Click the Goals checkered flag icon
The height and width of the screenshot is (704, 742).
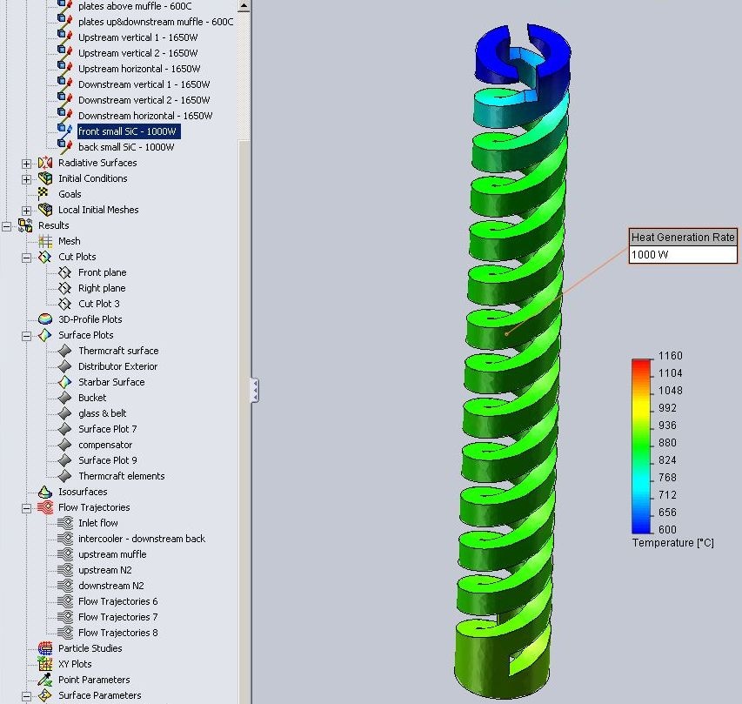pos(43,193)
